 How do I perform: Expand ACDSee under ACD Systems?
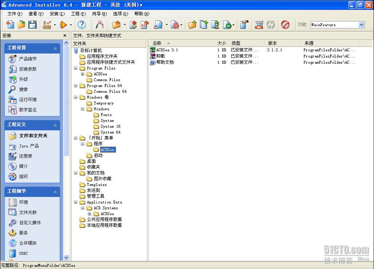[89, 214]
